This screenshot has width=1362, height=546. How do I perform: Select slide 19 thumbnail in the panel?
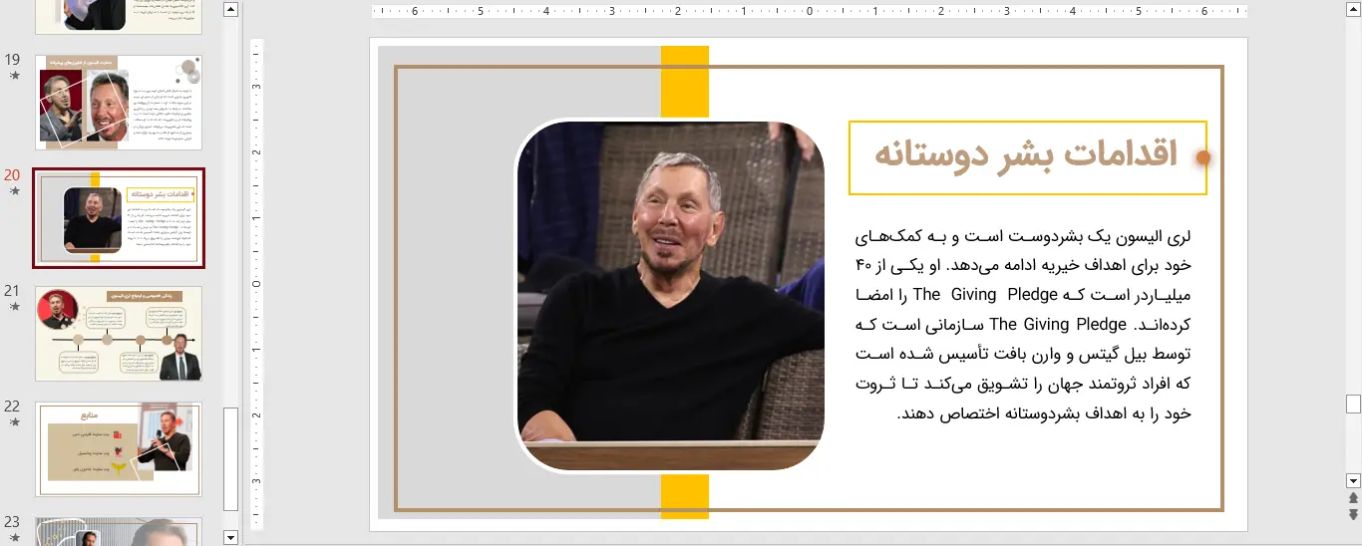(119, 103)
